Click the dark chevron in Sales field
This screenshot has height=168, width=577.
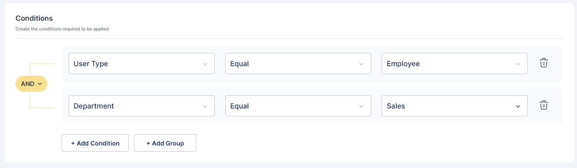pyautogui.click(x=518, y=106)
